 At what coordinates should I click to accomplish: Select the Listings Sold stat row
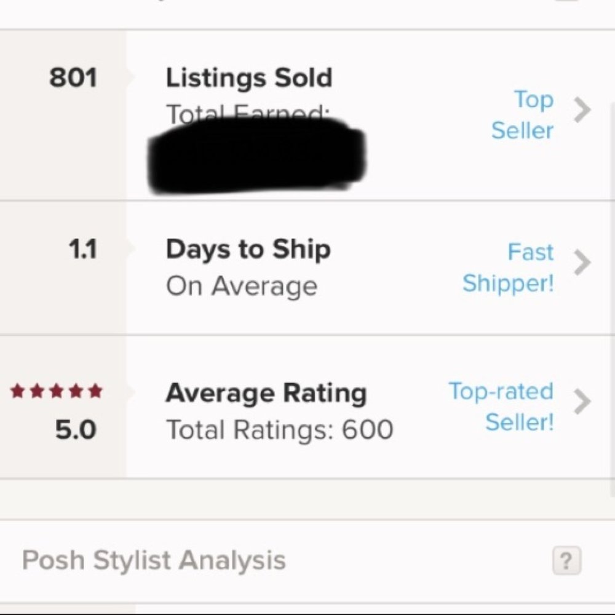248,77
